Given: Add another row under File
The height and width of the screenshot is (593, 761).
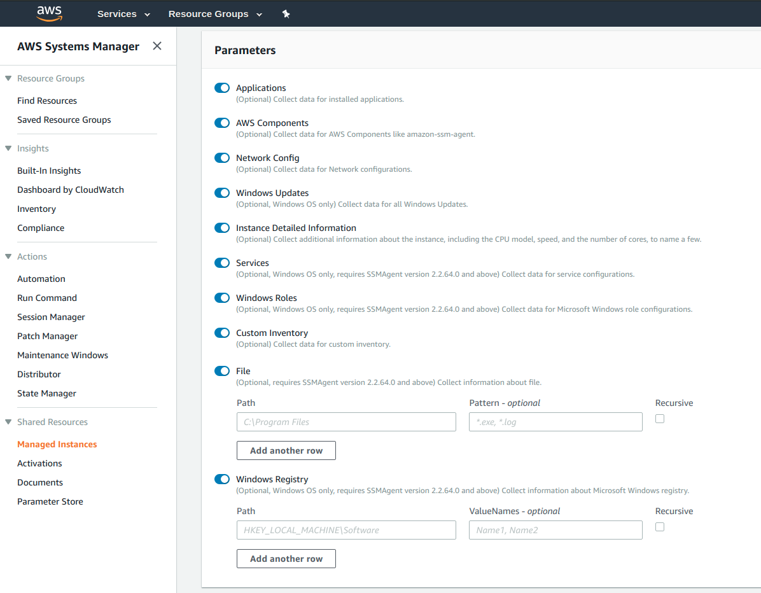Looking at the screenshot, I should click(286, 450).
